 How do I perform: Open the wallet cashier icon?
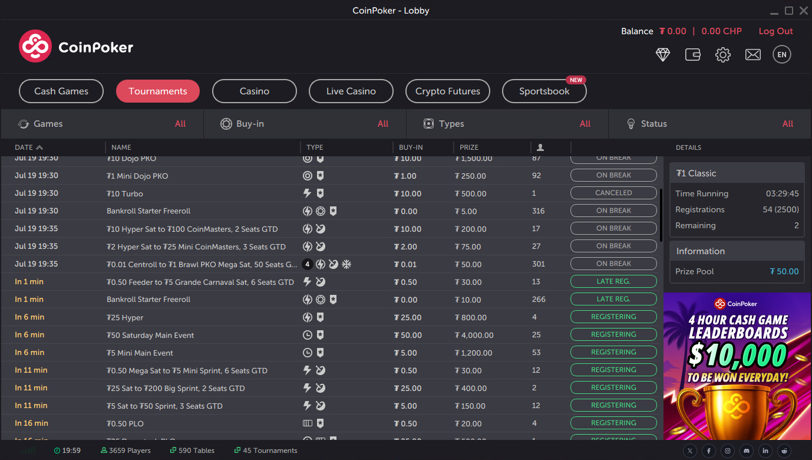click(693, 55)
